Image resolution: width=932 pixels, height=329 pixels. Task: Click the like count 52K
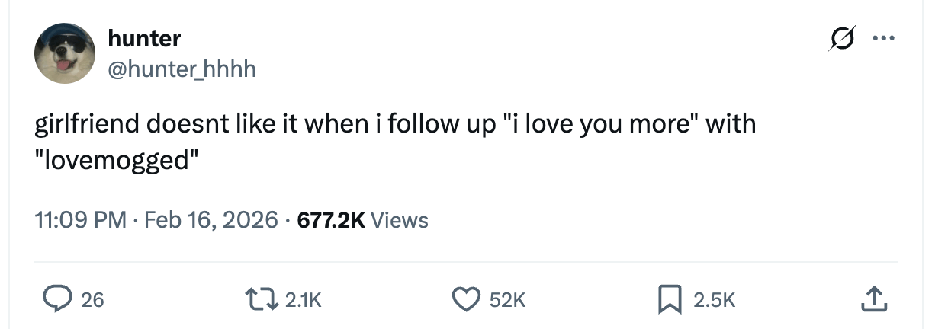click(506, 301)
